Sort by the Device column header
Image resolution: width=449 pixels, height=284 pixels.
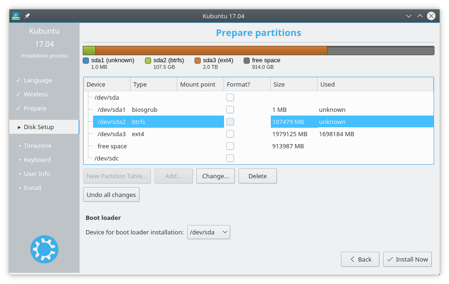107,84
